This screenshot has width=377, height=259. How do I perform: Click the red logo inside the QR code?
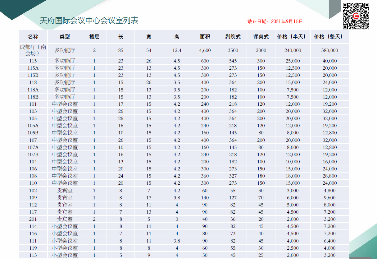(356, 16)
